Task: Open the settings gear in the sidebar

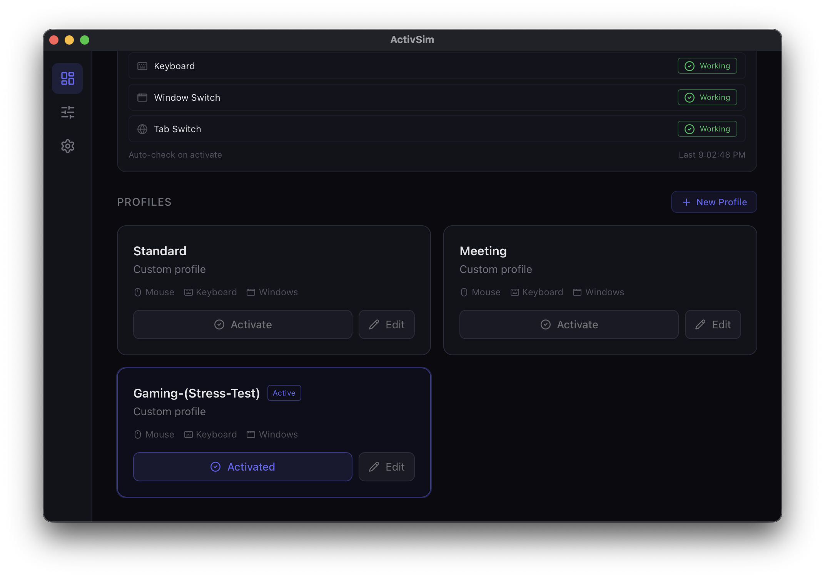Action: point(67,146)
